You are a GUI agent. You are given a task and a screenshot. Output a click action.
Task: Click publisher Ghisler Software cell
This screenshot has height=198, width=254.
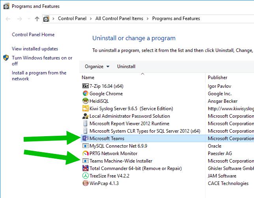pos(231,168)
